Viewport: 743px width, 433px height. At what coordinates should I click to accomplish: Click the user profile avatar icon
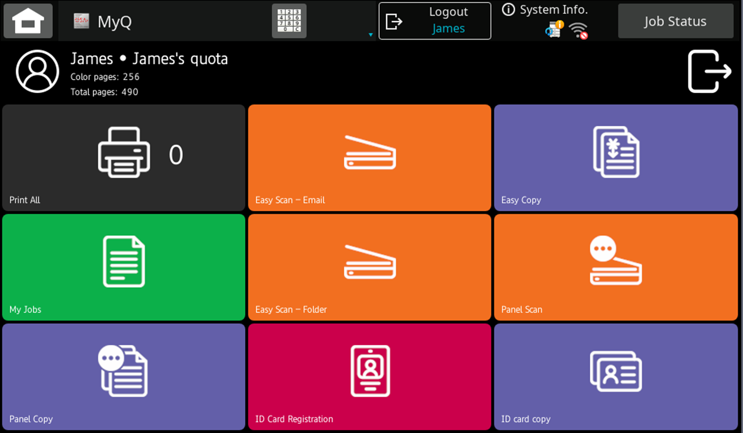(37, 71)
